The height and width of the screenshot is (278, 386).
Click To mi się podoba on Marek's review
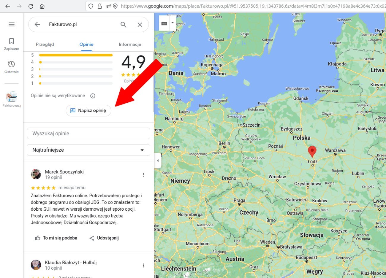(x=56, y=238)
